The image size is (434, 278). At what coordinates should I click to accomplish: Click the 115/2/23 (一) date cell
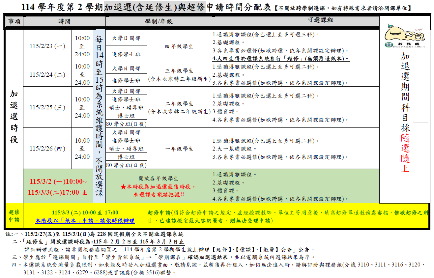[47, 46]
